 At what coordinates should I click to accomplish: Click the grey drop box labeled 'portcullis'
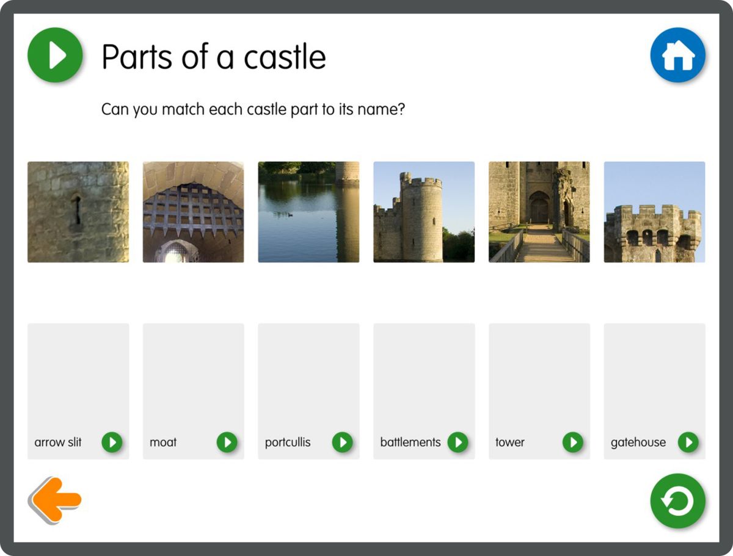point(308,391)
